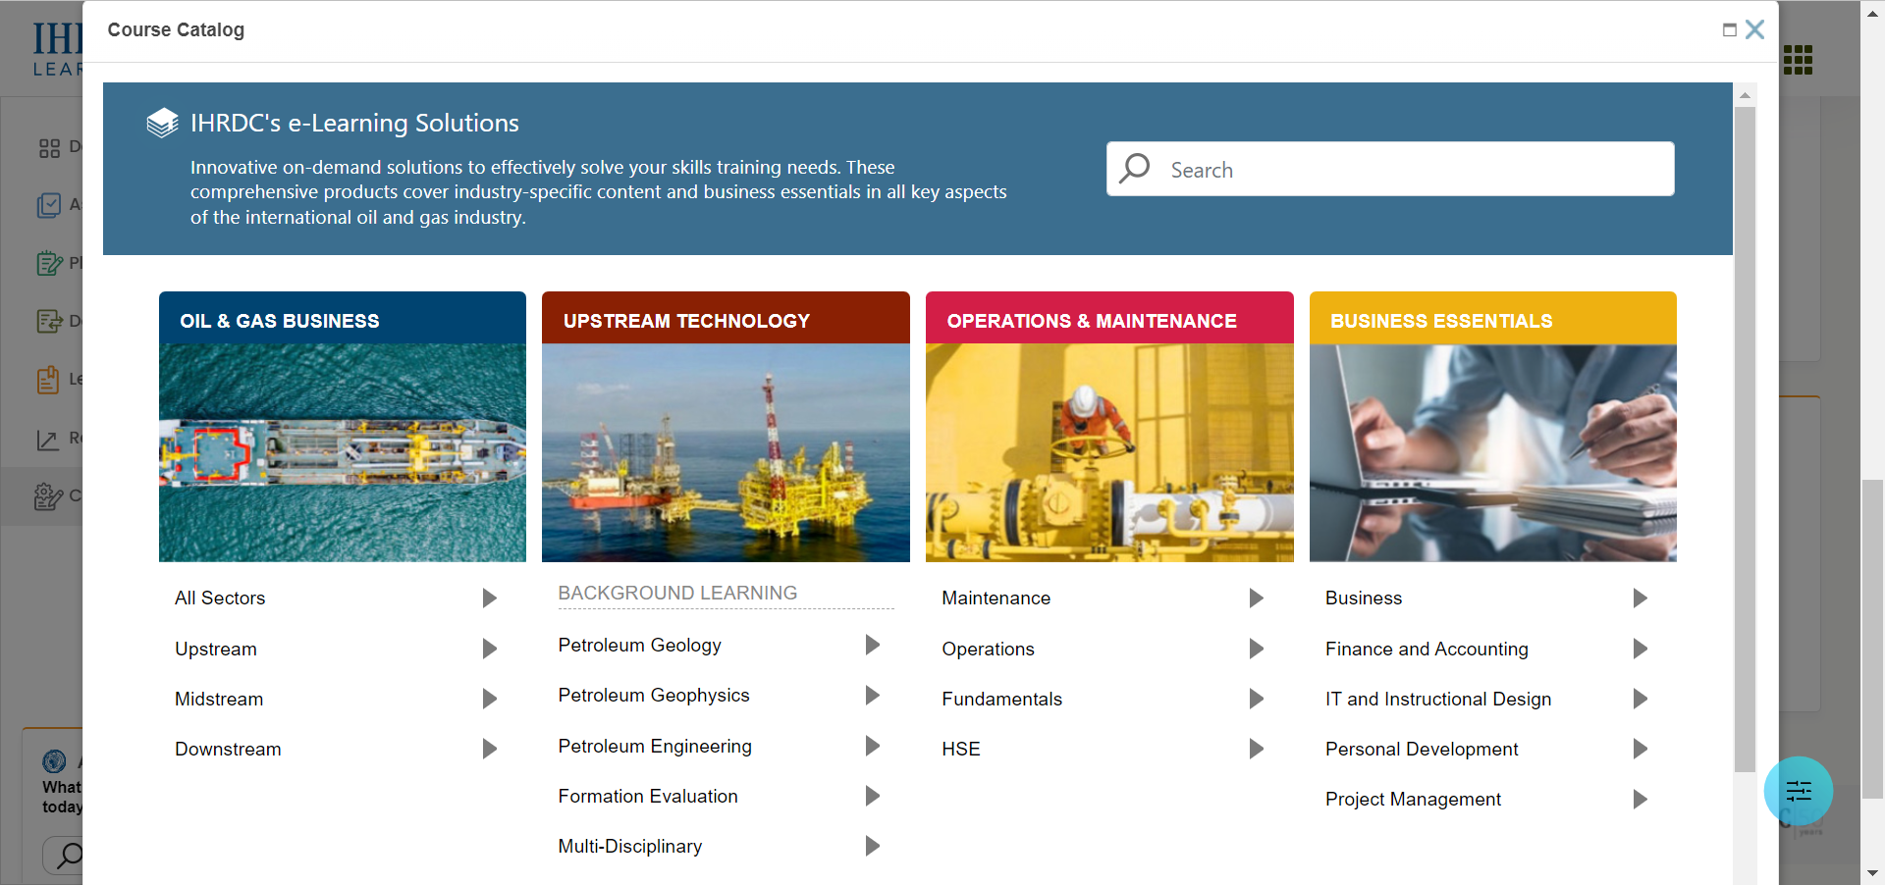
Task: Open the Petroleum Engineering category
Action: click(x=655, y=746)
